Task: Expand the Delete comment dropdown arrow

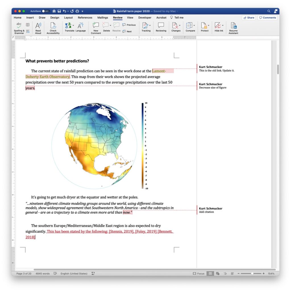Action: (111, 25)
